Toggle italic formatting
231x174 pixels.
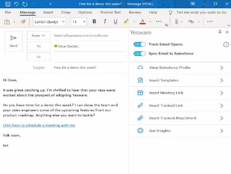click(105, 21)
